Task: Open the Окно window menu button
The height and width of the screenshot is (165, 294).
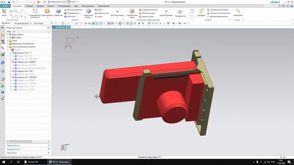Action: [x=73, y=2]
